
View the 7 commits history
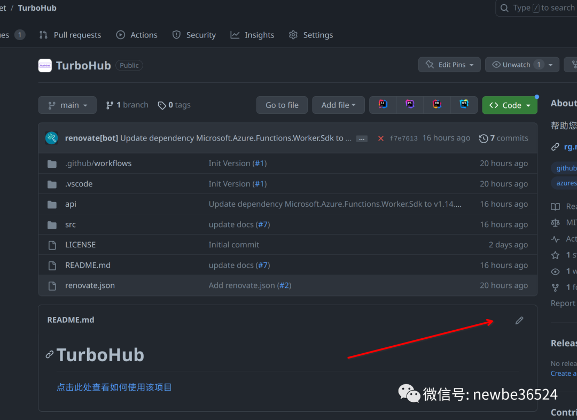504,138
